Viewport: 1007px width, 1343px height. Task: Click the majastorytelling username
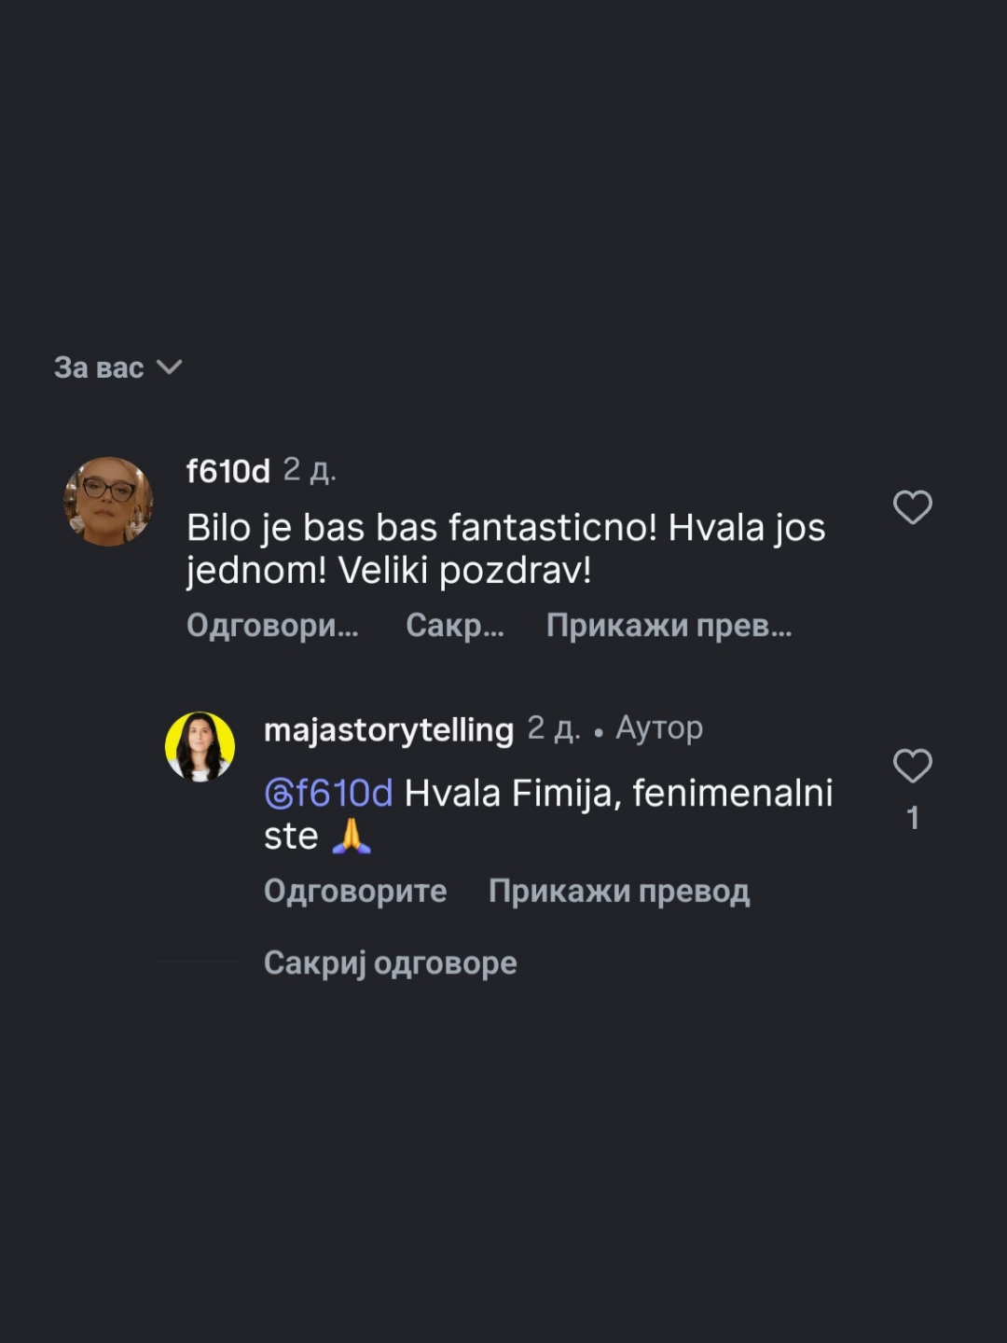[388, 729]
